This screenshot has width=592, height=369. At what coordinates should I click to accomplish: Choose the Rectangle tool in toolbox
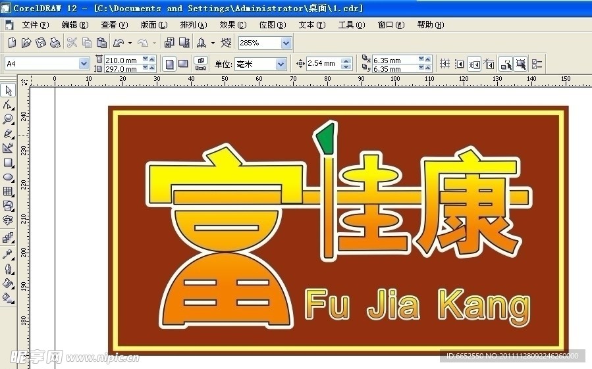click(x=8, y=162)
